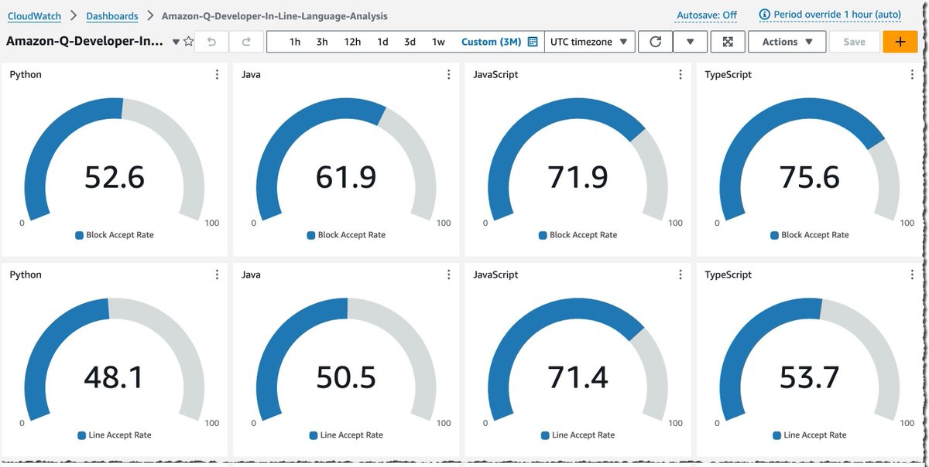Click the Line Accept Rate legend text under Java
The height and width of the screenshot is (467, 929).
pyautogui.click(x=351, y=435)
